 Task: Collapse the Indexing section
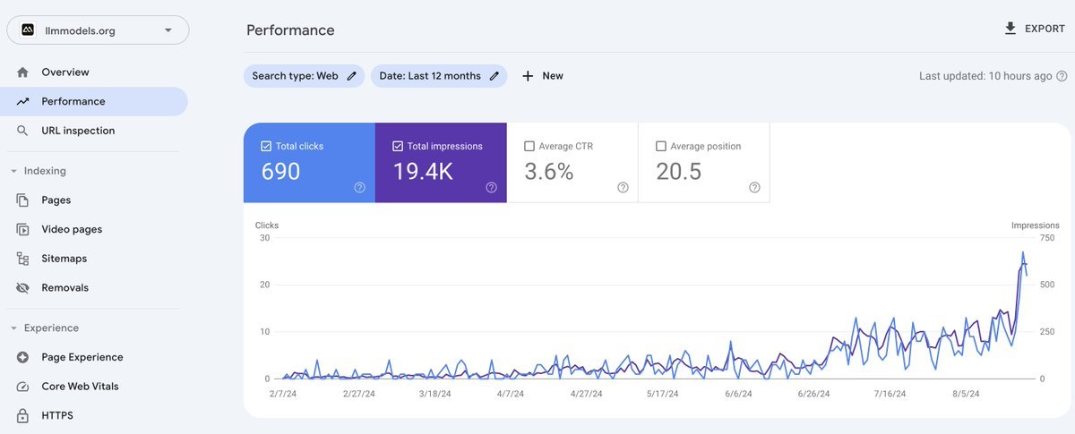(x=13, y=171)
